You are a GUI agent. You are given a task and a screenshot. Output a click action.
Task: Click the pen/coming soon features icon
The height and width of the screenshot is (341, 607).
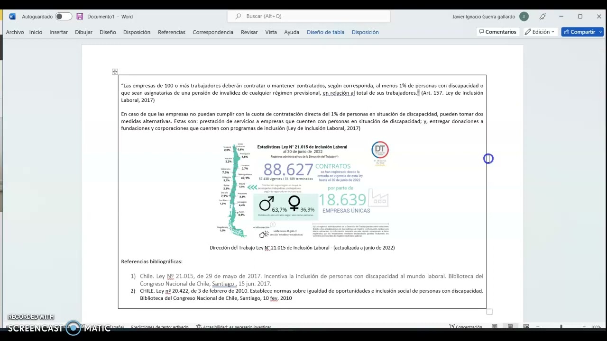tap(543, 17)
